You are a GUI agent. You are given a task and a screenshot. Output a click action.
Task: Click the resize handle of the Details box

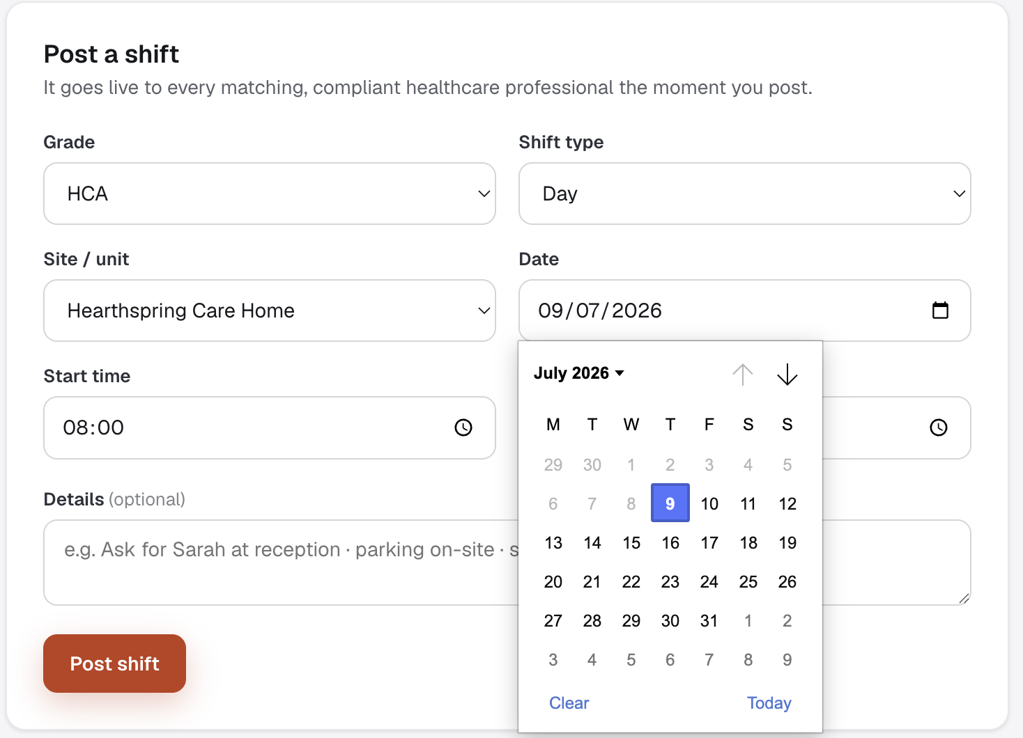point(964,598)
